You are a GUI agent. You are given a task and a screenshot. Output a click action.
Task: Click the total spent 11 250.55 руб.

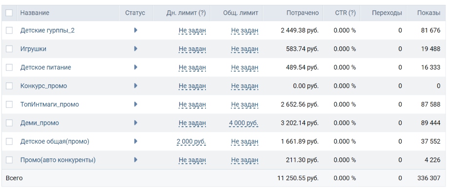pyautogui.click(x=298, y=178)
